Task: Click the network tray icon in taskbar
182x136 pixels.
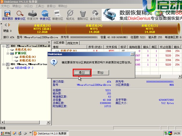Action: tap(166, 133)
